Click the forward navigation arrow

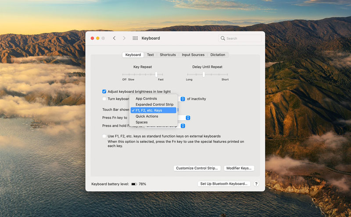tap(124, 39)
